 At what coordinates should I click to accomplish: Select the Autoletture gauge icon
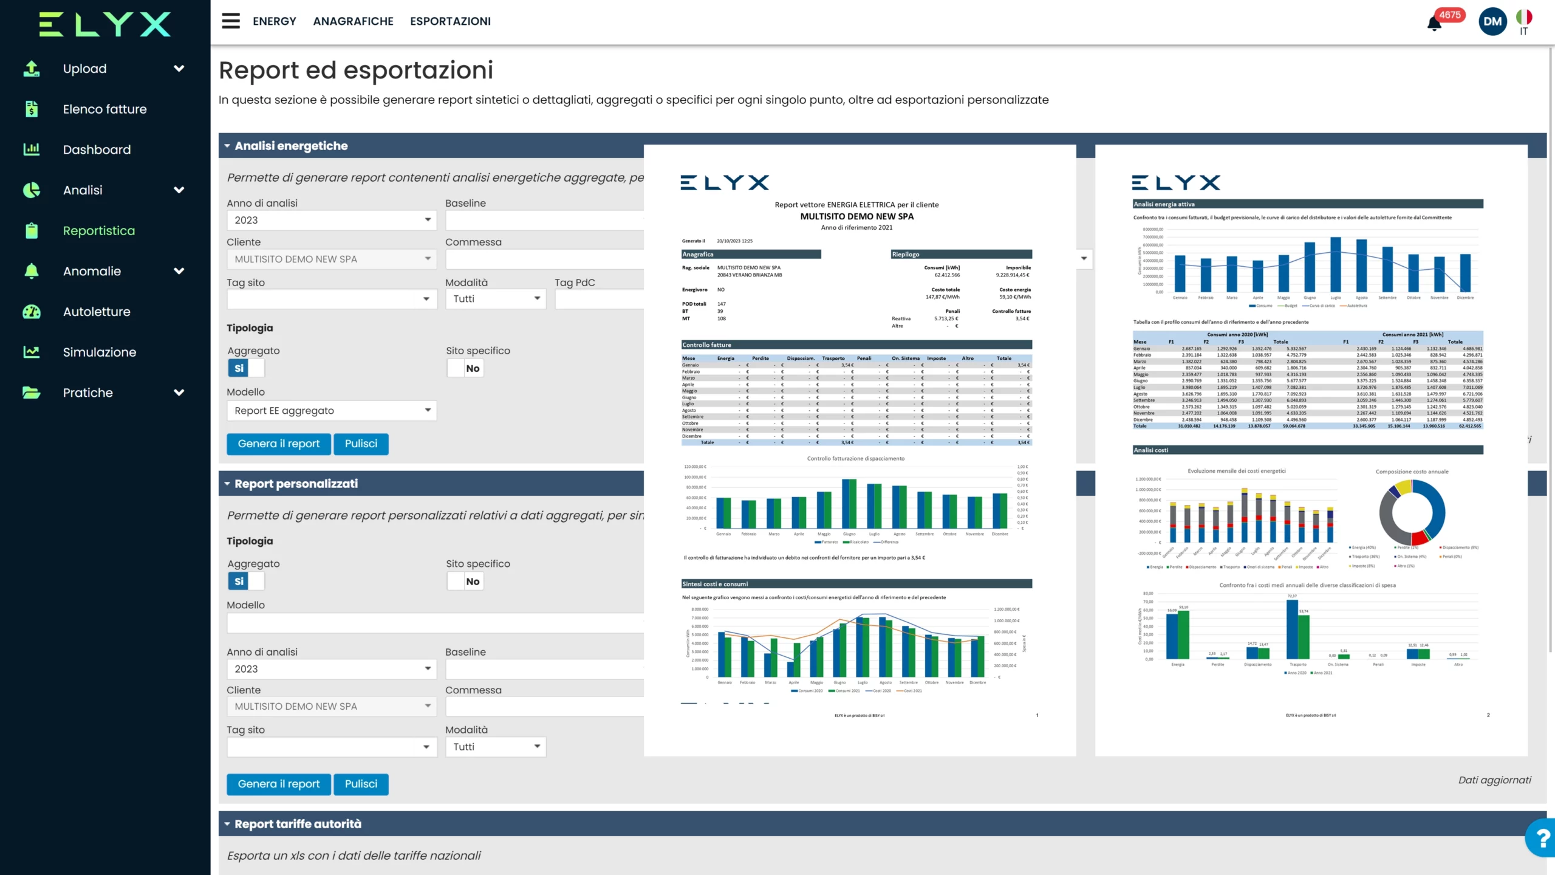(x=32, y=312)
